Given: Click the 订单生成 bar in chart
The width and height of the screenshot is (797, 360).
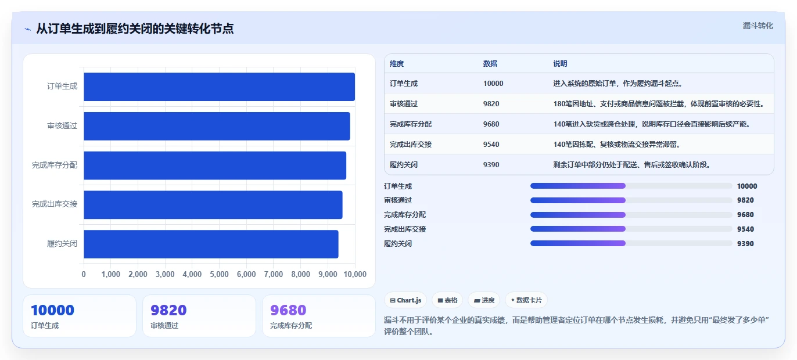Looking at the screenshot, I should pos(219,87).
